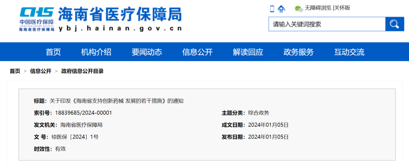Screen dimensions: 409x163
Task: Click 首页 in the breadcrumb trail
Action: click(x=15, y=71)
